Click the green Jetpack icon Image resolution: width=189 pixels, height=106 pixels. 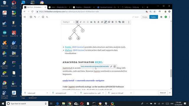166,17
